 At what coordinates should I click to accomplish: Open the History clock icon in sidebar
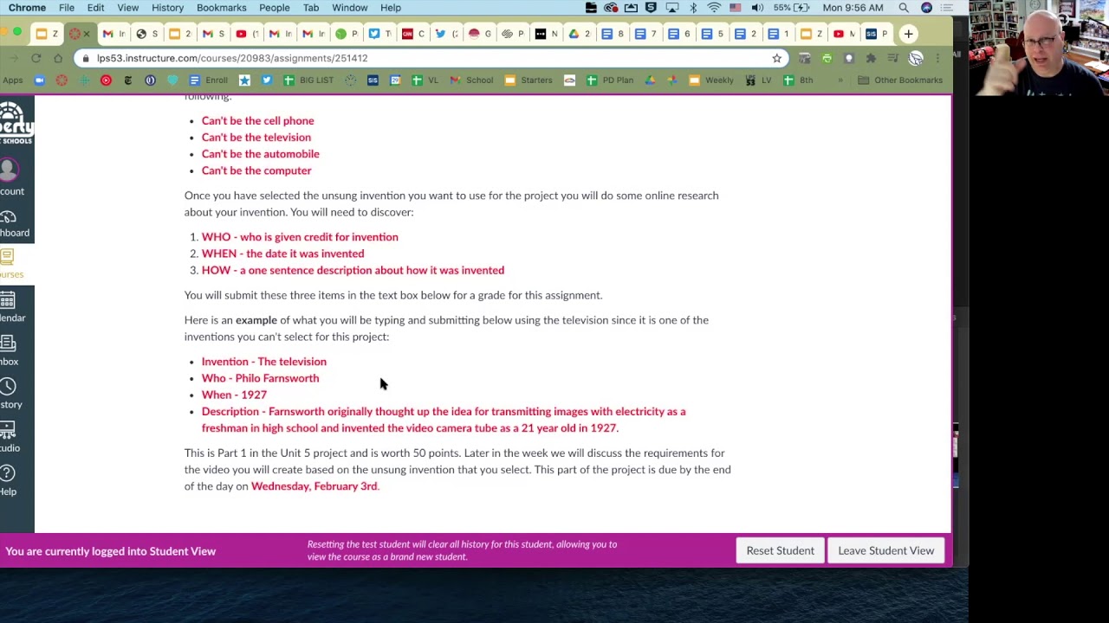8,387
